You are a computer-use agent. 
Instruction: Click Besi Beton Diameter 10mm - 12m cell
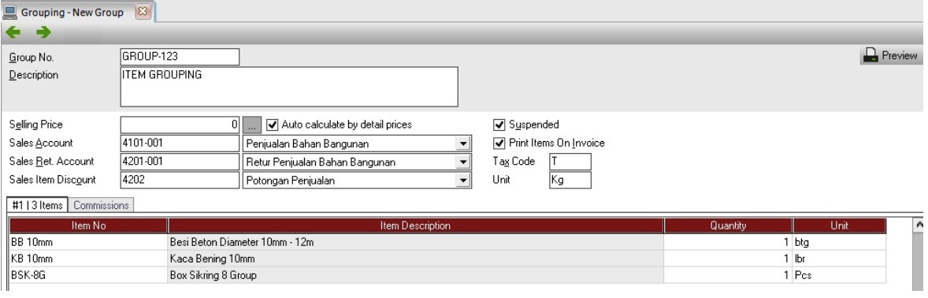(416, 242)
